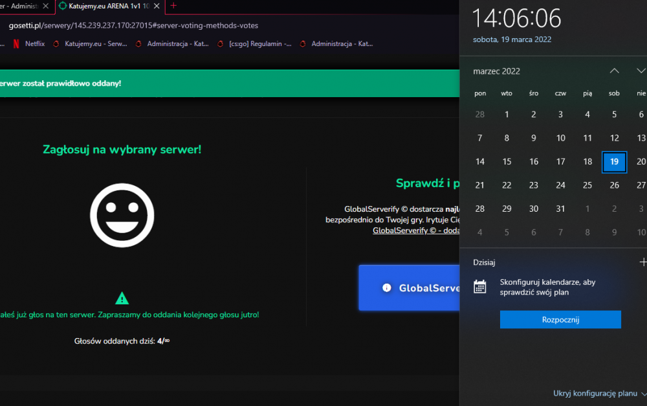Collapse agenda via Ukryj konfigurację planu
This screenshot has height=406, width=647.
pos(600,394)
